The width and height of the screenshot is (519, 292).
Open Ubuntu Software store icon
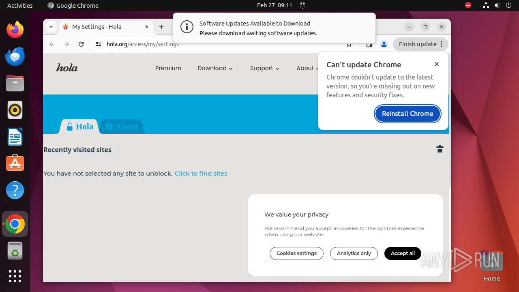(x=15, y=163)
